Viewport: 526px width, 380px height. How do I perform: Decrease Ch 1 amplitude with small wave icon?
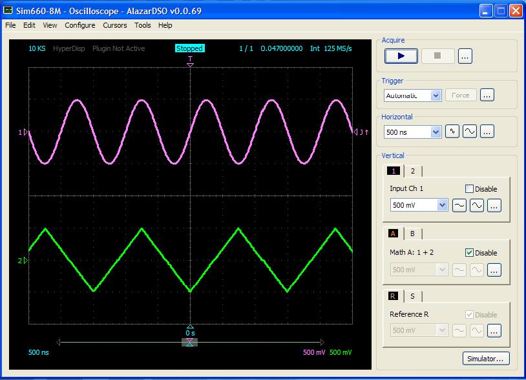[459, 205]
